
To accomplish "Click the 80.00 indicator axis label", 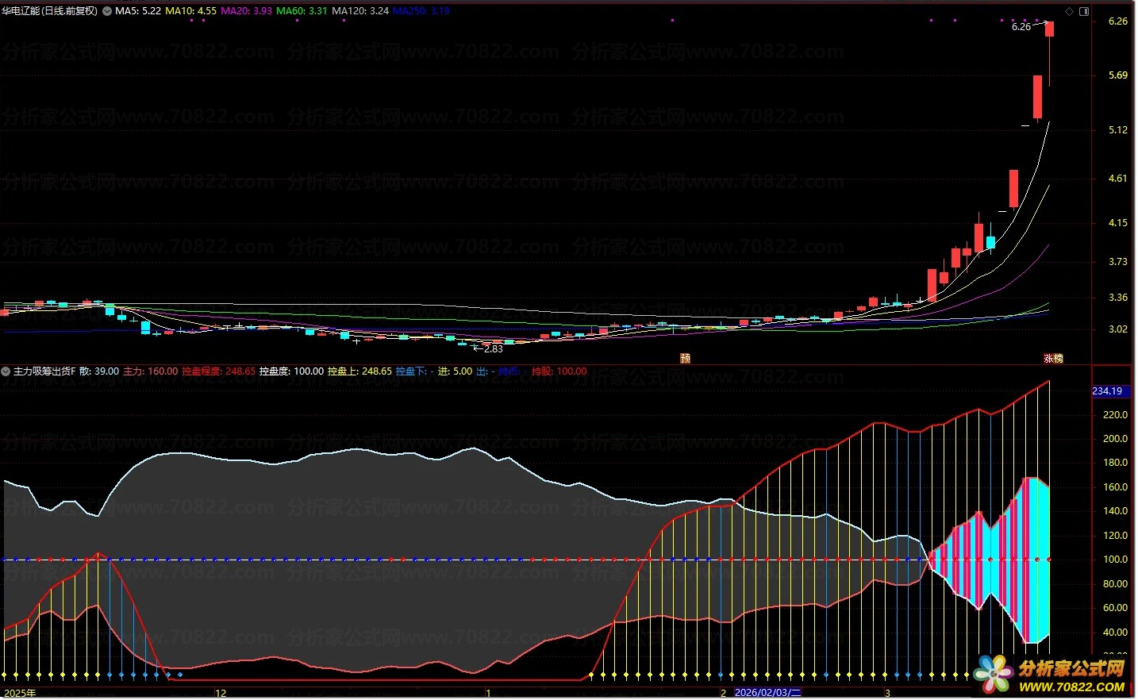I will pos(1115,584).
